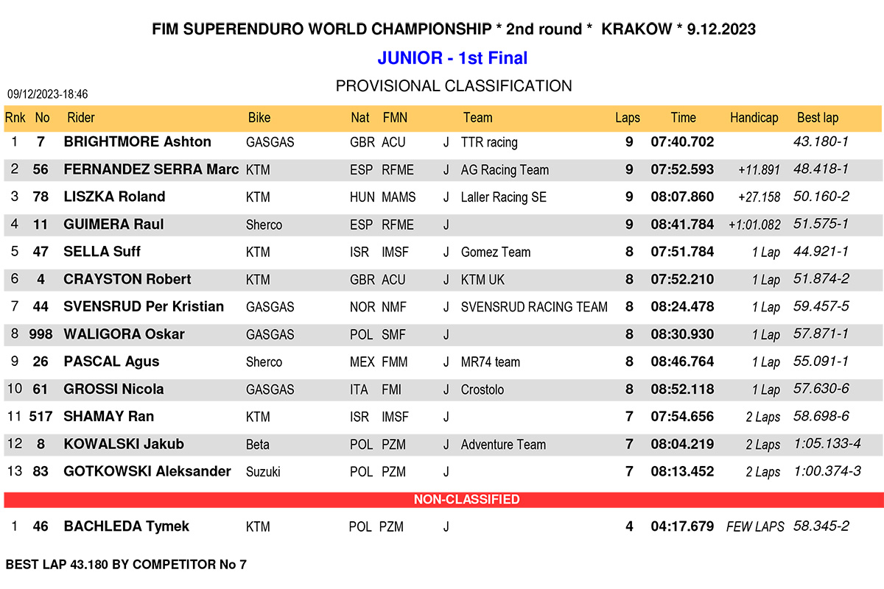Image resolution: width=884 pixels, height=589 pixels.
Task: Click the Rider column header
Action: point(81,118)
